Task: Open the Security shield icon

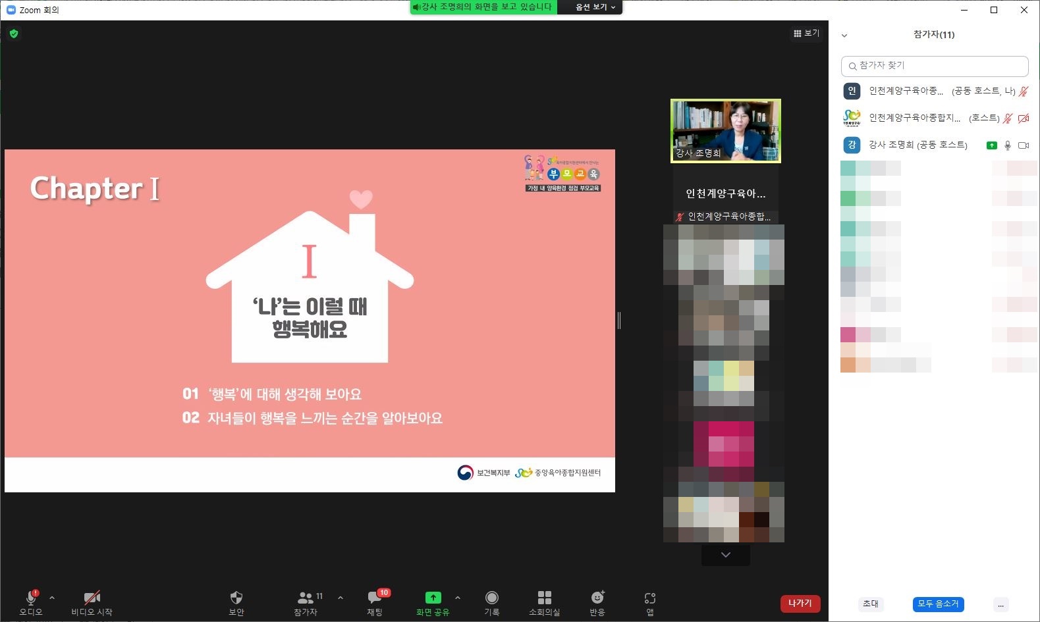Action: [236, 598]
